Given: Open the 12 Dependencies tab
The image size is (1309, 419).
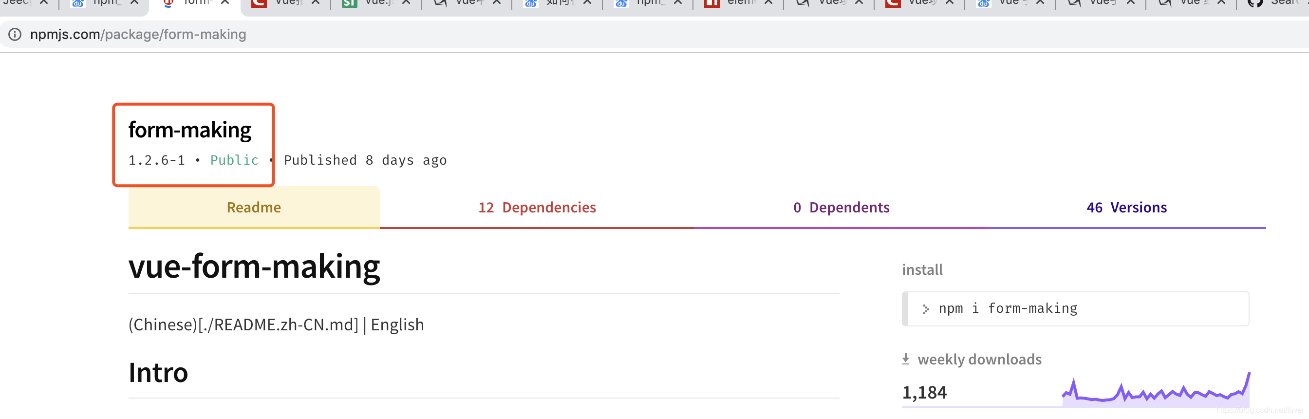Looking at the screenshot, I should point(537,208).
